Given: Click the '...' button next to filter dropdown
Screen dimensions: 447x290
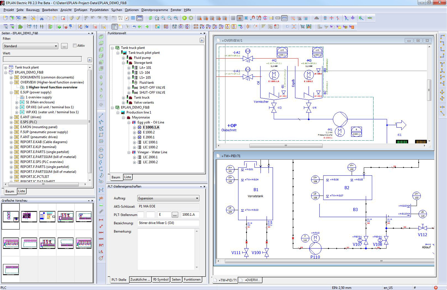Looking at the screenshot, I should pos(64,46).
